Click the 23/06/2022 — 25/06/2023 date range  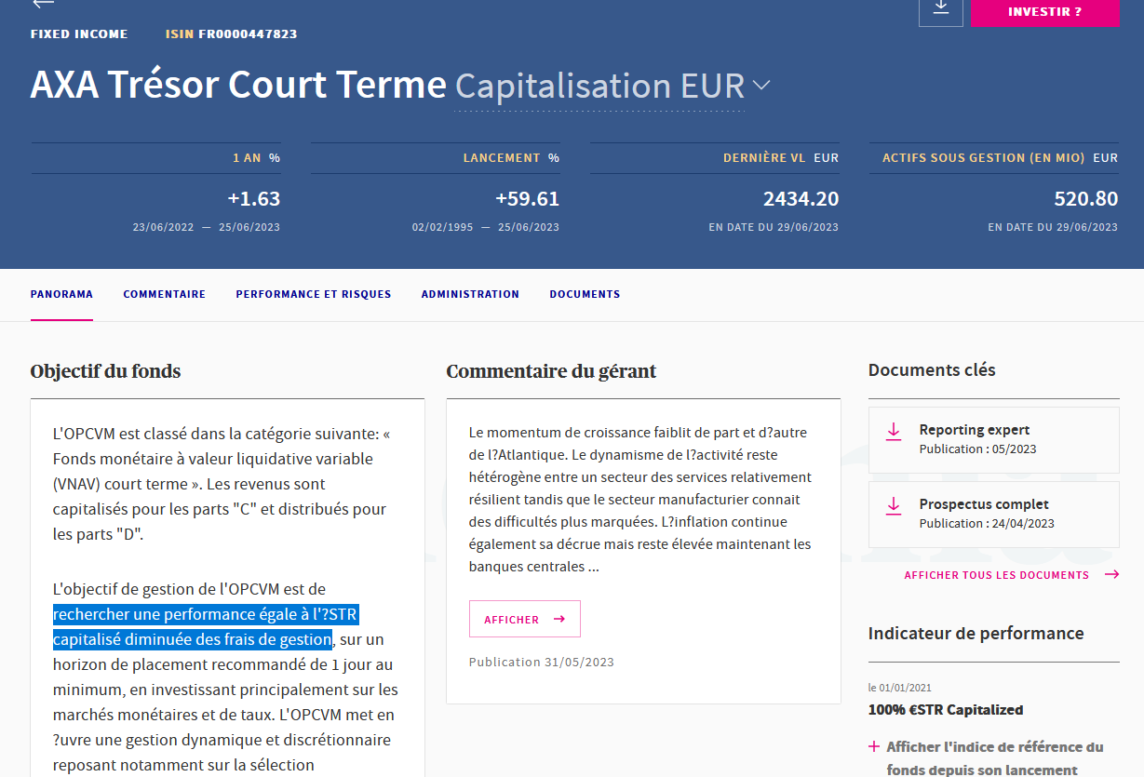[207, 228]
